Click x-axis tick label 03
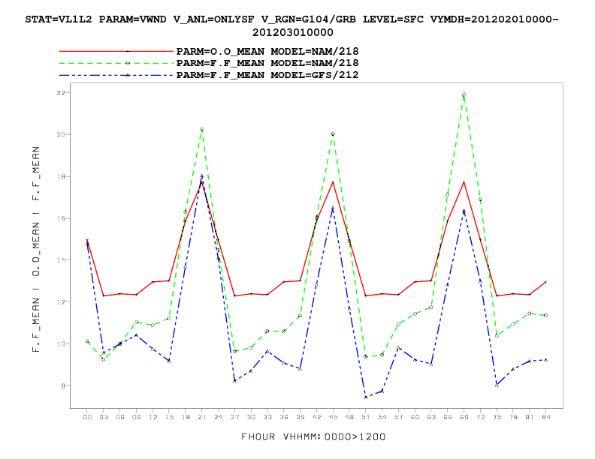Viewport: 595px width, 459px height. pos(104,417)
